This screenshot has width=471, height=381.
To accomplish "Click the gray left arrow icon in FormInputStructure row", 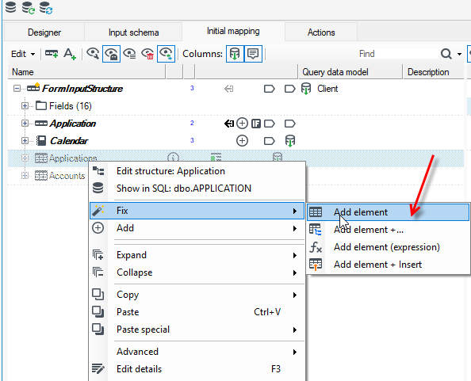I will click(228, 89).
